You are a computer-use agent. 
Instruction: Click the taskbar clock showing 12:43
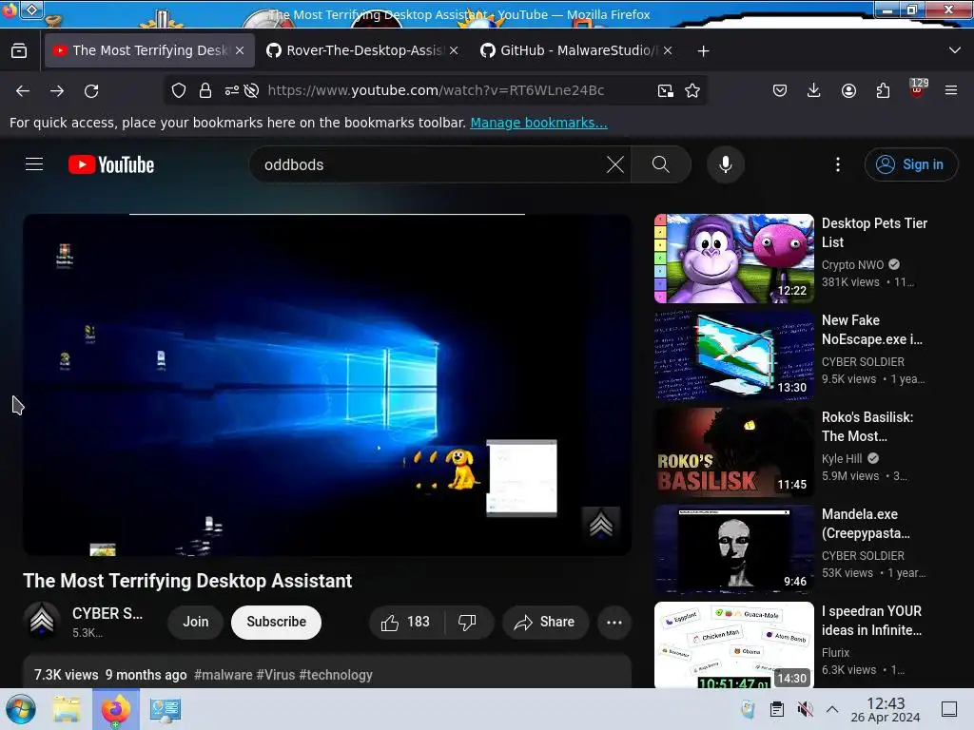[x=886, y=709]
